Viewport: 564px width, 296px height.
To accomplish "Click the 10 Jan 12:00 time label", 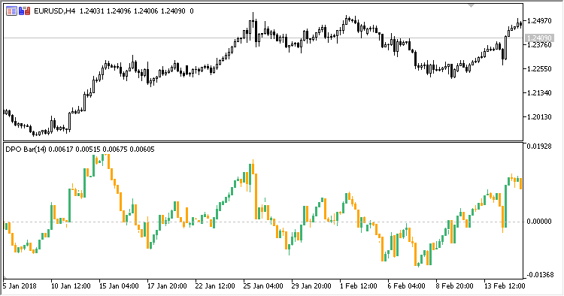I will click(x=71, y=286).
